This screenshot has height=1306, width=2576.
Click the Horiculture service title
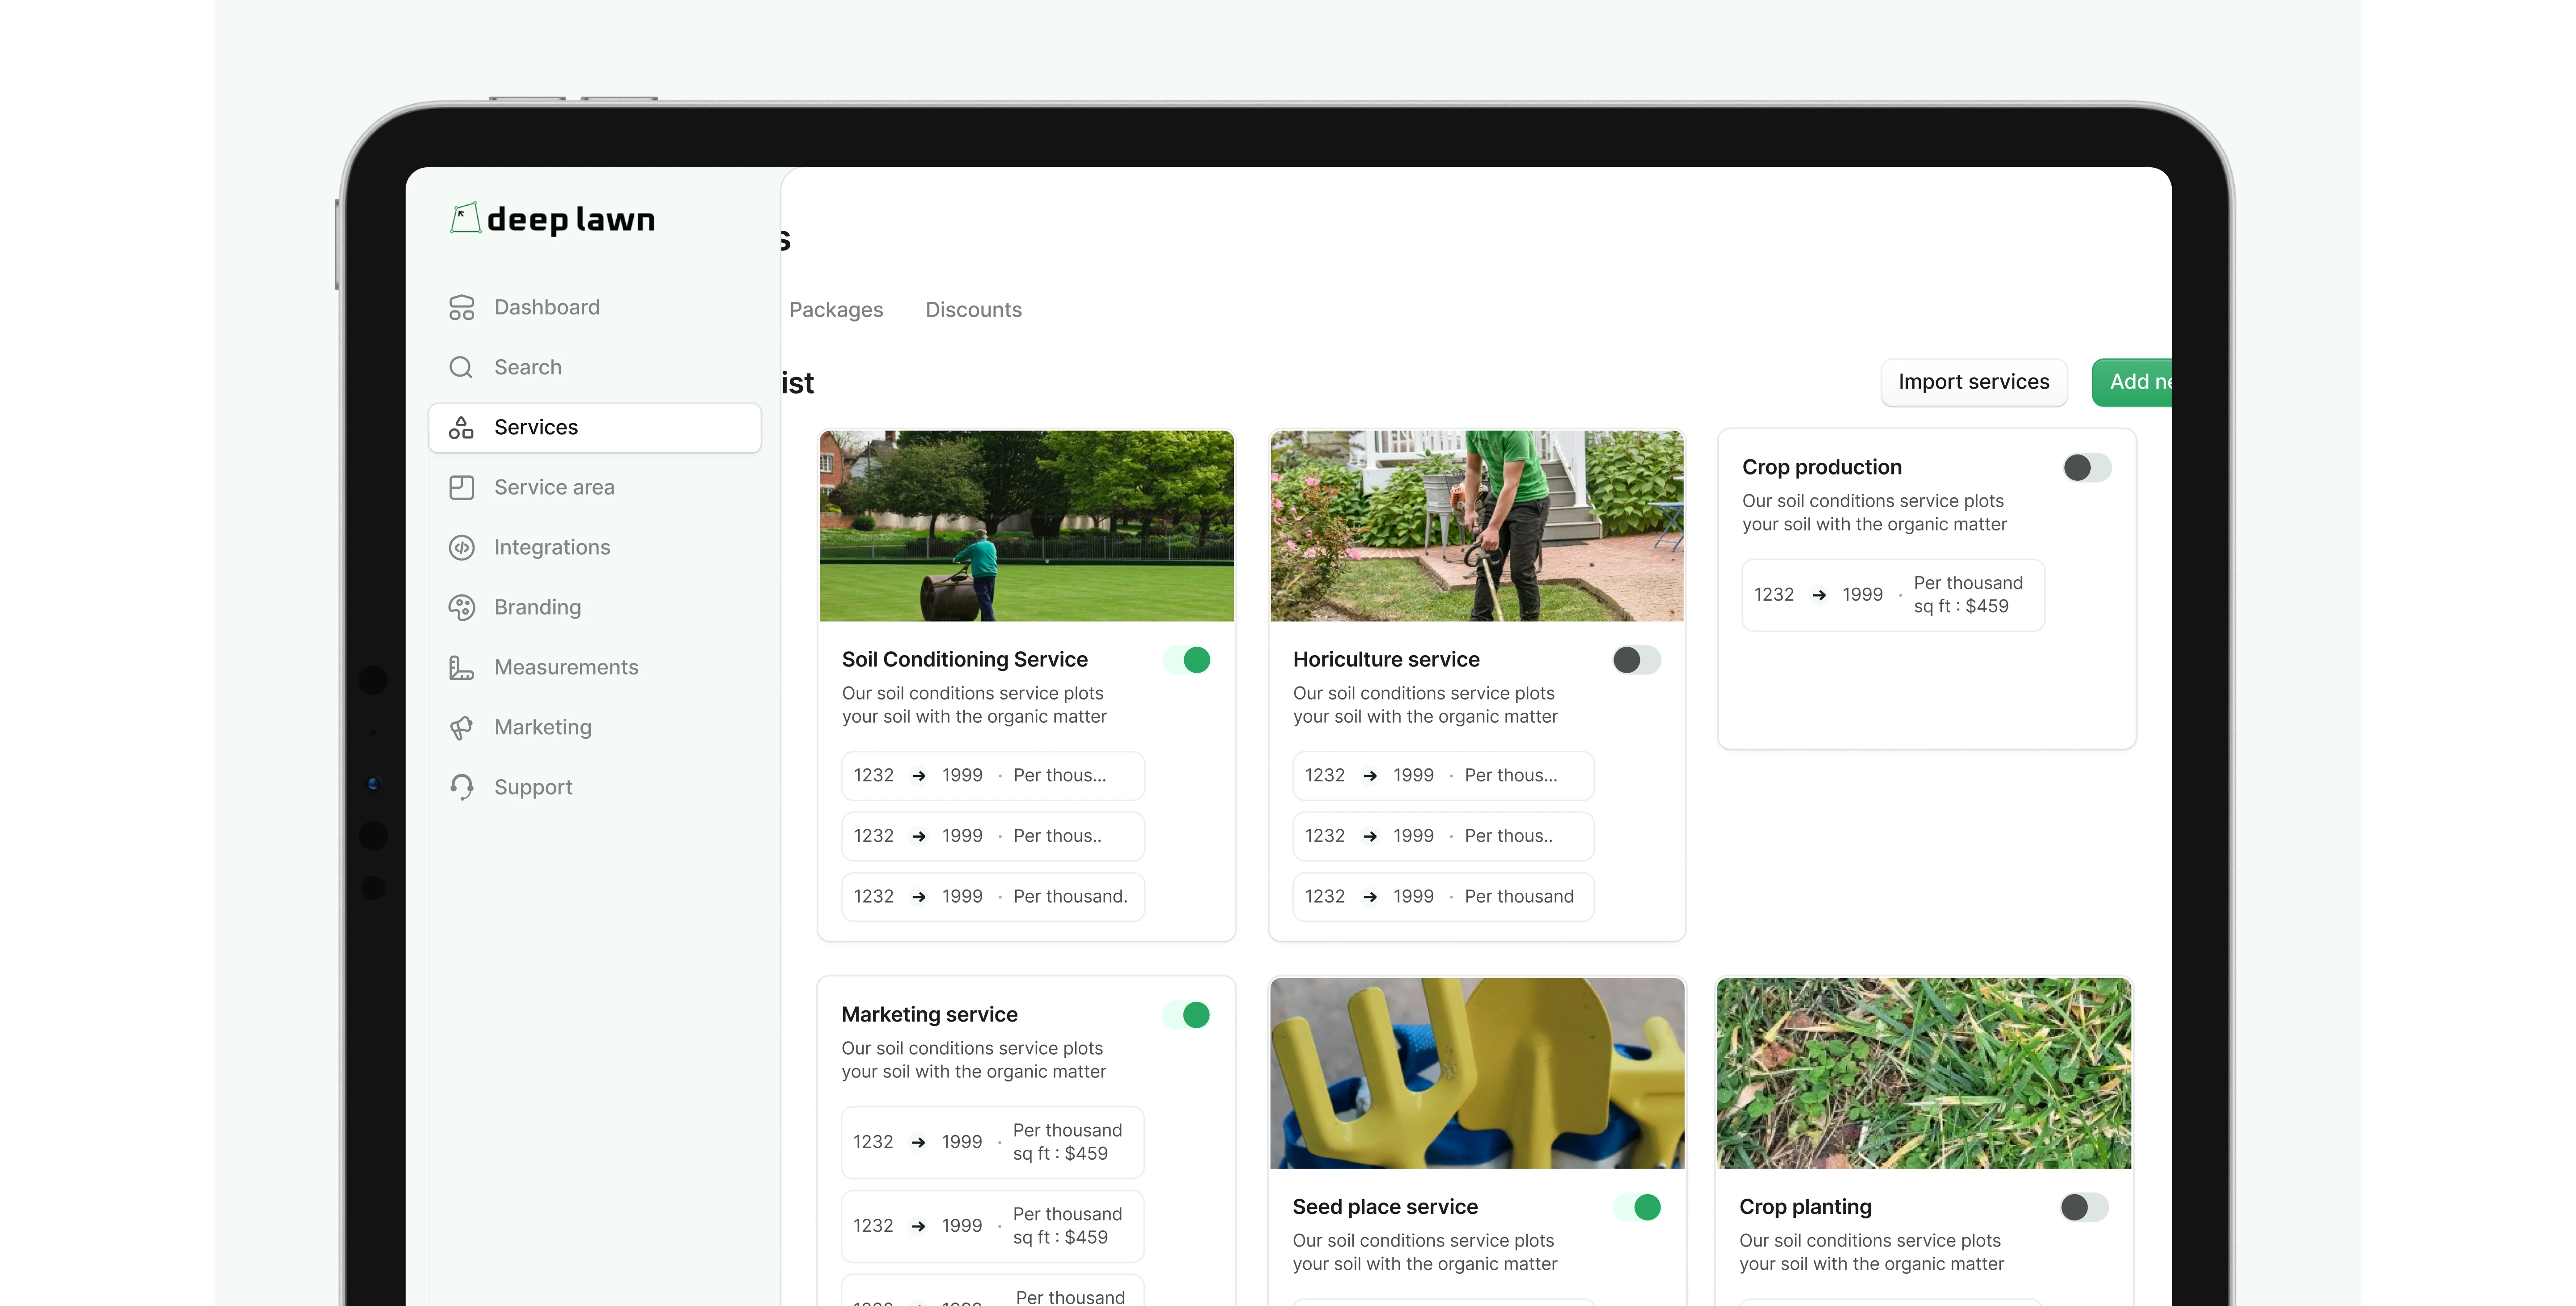[x=1386, y=660]
